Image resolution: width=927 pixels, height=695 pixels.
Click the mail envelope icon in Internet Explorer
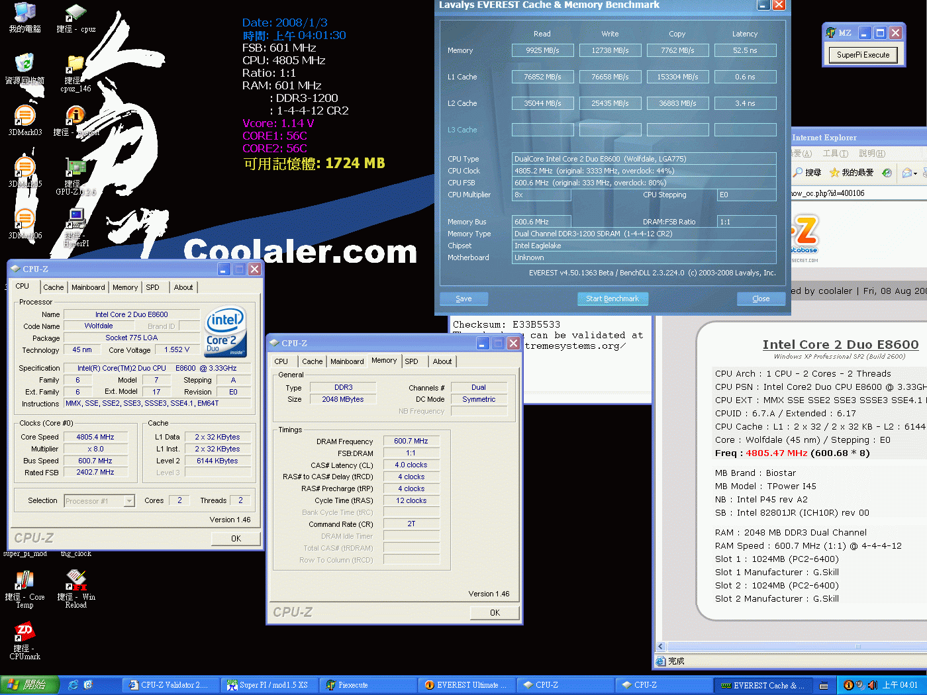coord(906,173)
